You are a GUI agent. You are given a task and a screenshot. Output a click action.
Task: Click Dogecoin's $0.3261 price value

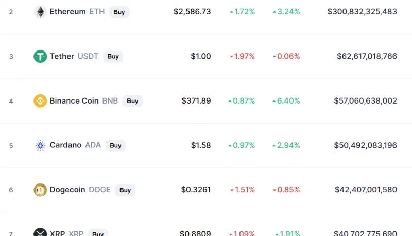tap(196, 190)
